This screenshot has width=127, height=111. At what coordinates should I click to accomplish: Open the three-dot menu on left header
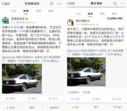[x=59, y=4]
